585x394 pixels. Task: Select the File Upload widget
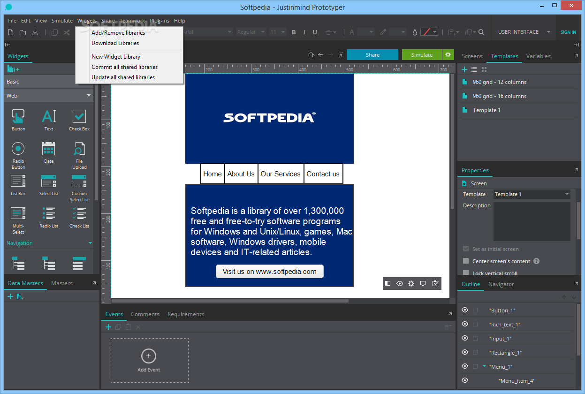(x=79, y=156)
